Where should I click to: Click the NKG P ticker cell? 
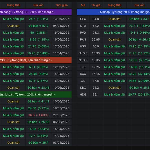83,60
